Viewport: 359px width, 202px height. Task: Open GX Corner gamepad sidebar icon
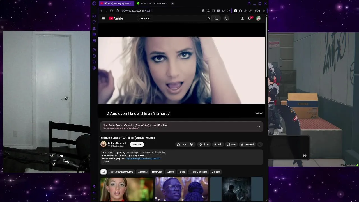(x=94, y=16)
